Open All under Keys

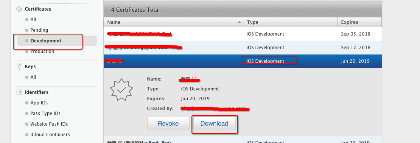[33, 77]
